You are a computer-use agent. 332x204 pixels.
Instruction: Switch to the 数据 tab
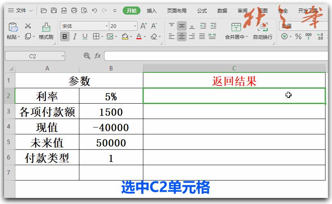[x=222, y=11]
